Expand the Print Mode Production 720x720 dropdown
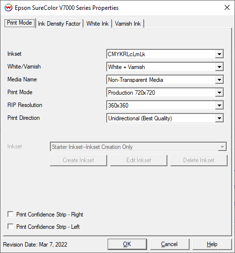The width and height of the screenshot is (235, 253). tap(219, 93)
